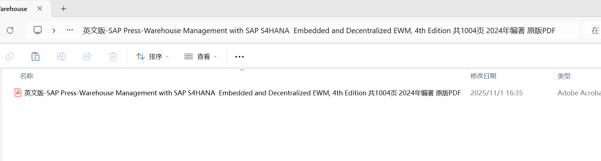
Task: Click the address bar folder path text
Action: pyautogui.click(x=319, y=31)
